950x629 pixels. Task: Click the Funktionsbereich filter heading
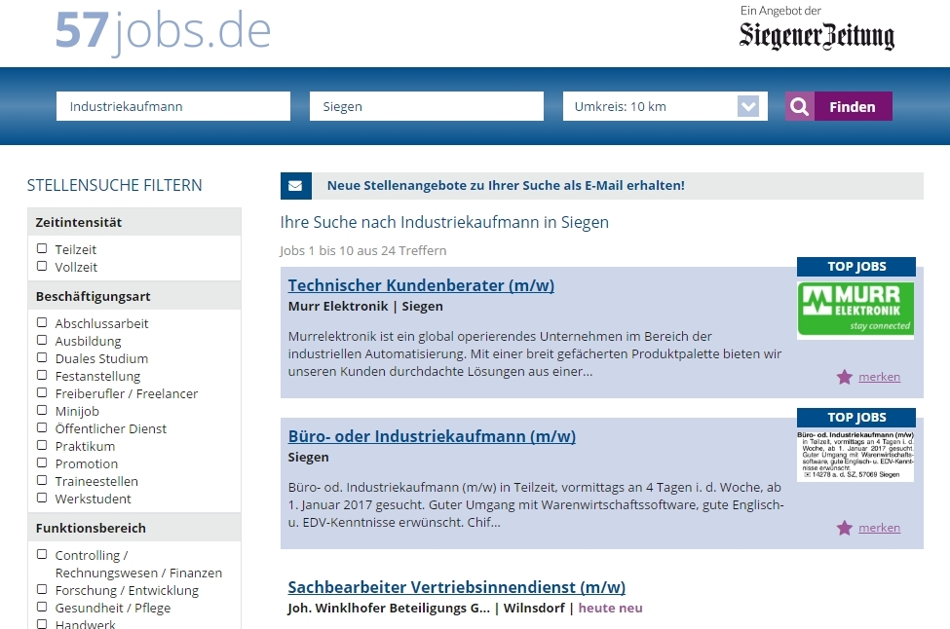tap(91, 528)
